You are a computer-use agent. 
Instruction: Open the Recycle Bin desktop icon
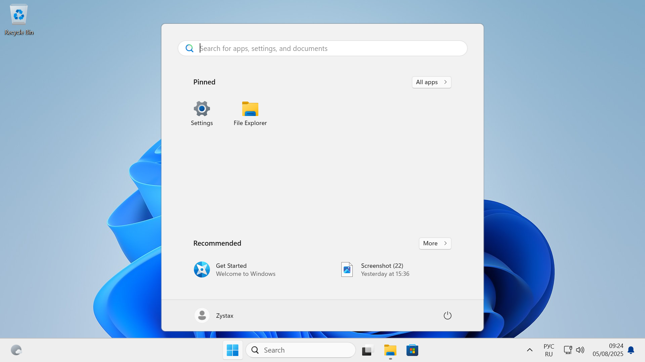(x=19, y=19)
